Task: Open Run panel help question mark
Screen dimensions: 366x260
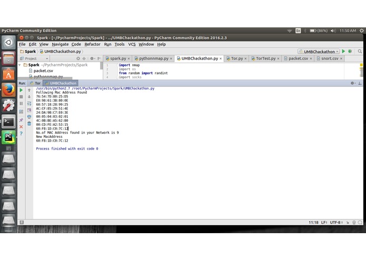Action: (21, 133)
